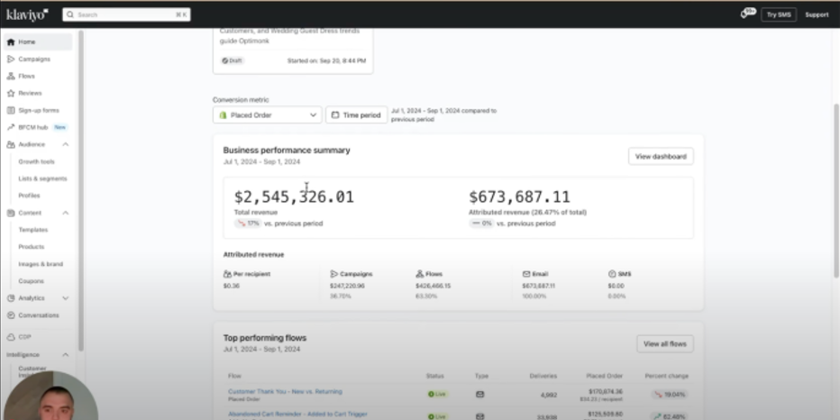Click the View all flows button

[664, 343]
